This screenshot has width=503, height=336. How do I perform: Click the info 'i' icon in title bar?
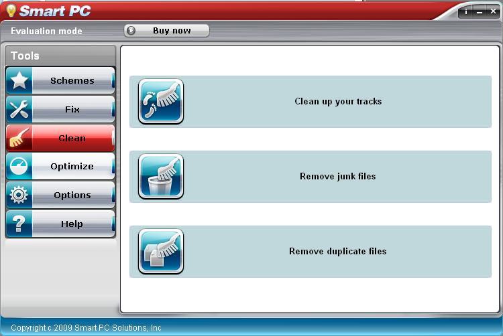point(466,12)
